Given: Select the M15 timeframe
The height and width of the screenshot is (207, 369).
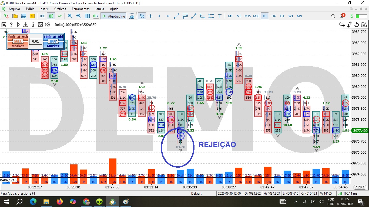Looking at the screenshot, I should (x=247, y=16).
